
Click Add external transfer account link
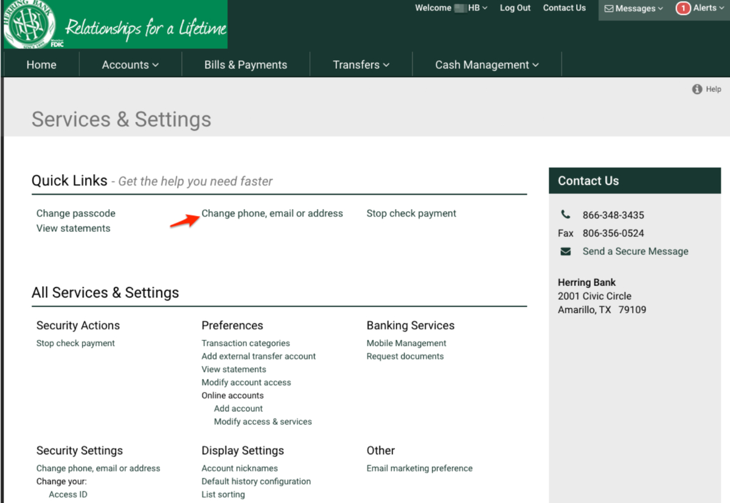click(259, 356)
